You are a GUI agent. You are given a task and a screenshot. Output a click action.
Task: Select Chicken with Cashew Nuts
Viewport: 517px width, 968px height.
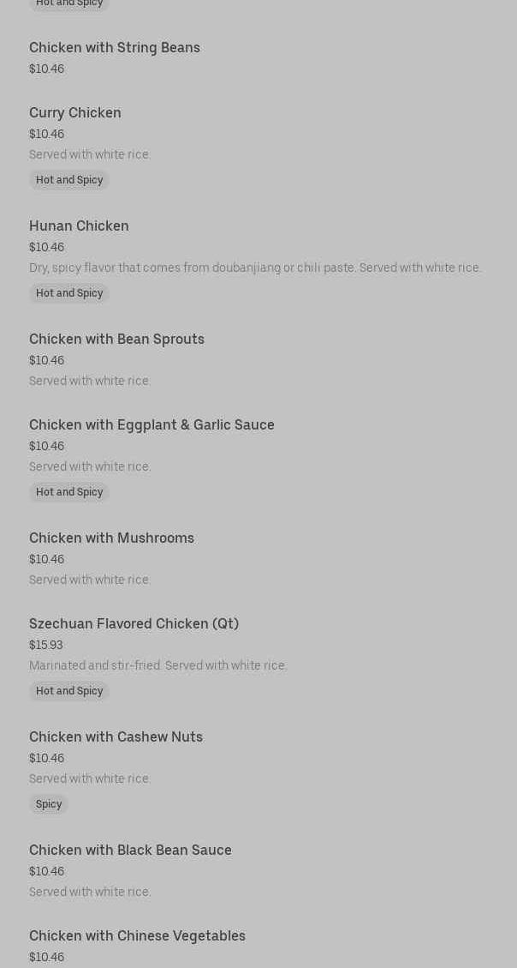116,737
